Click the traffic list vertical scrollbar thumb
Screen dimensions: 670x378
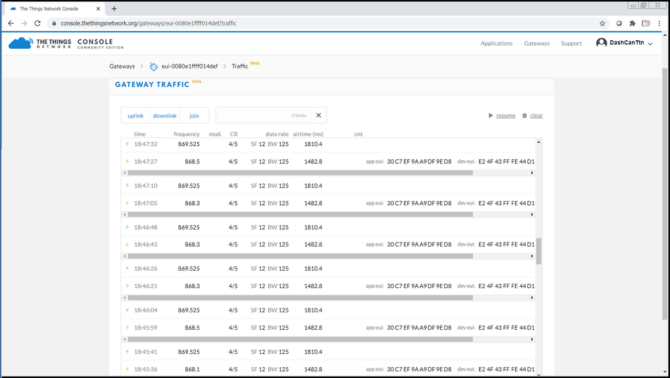[x=539, y=251]
